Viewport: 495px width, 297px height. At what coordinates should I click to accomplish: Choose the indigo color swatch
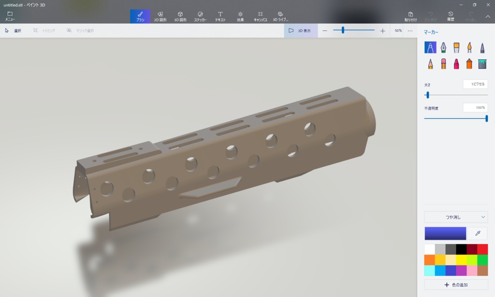point(451,270)
